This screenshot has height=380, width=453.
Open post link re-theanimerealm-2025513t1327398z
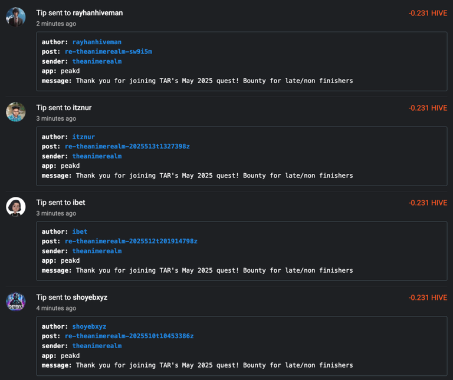point(127,147)
